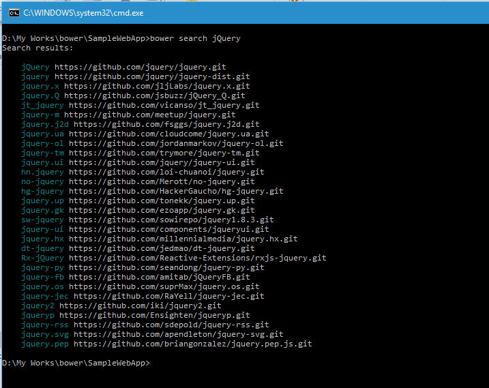Select the jsbuzz/jQuery_Q.git URL
The height and width of the screenshot is (388, 489).
(155, 96)
